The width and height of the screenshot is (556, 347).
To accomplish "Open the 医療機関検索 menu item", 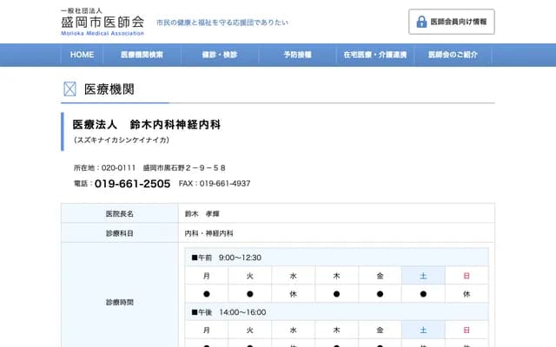I will pyautogui.click(x=142, y=55).
